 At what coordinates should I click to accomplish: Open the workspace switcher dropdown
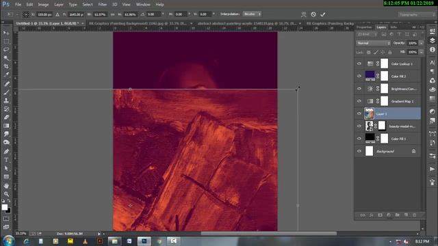click(416, 14)
